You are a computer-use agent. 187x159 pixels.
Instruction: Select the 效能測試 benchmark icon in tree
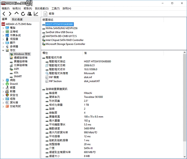pyautogui.click(x=7, y=106)
